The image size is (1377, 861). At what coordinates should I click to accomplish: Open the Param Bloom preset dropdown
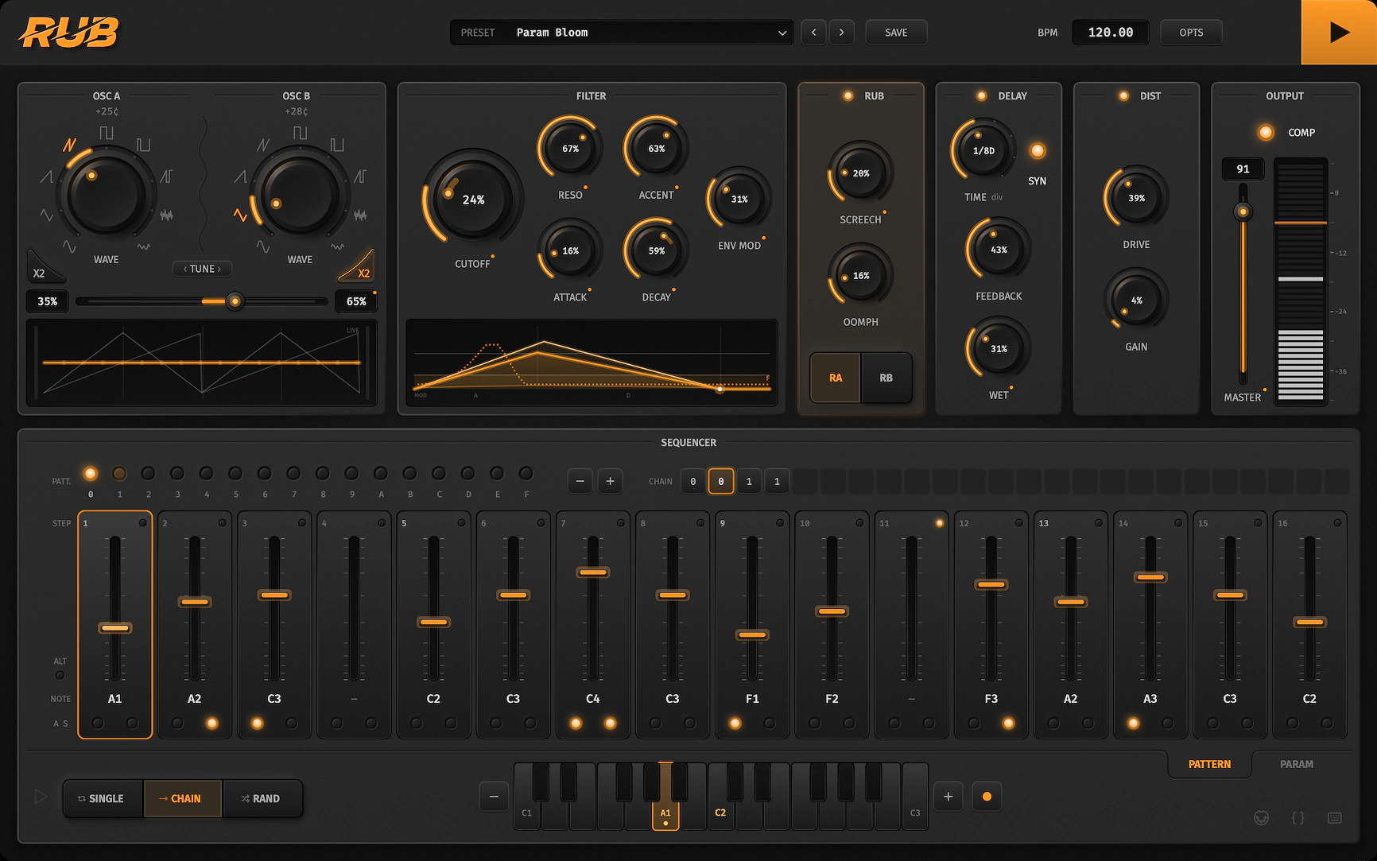point(622,33)
